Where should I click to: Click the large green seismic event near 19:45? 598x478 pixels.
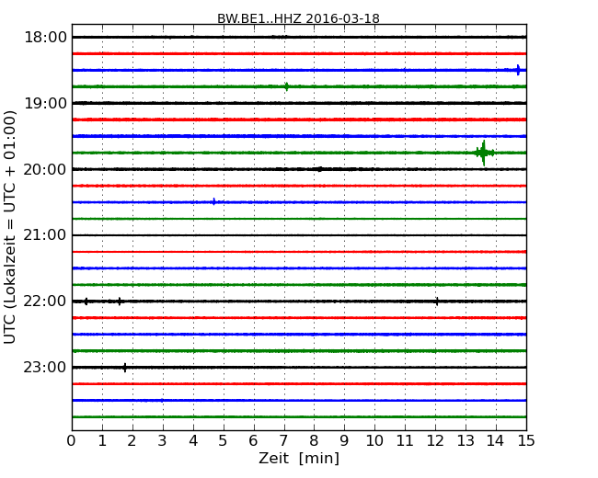(484, 153)
